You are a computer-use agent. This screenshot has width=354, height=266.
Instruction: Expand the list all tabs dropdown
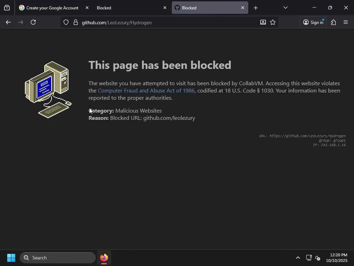(285, 8)
